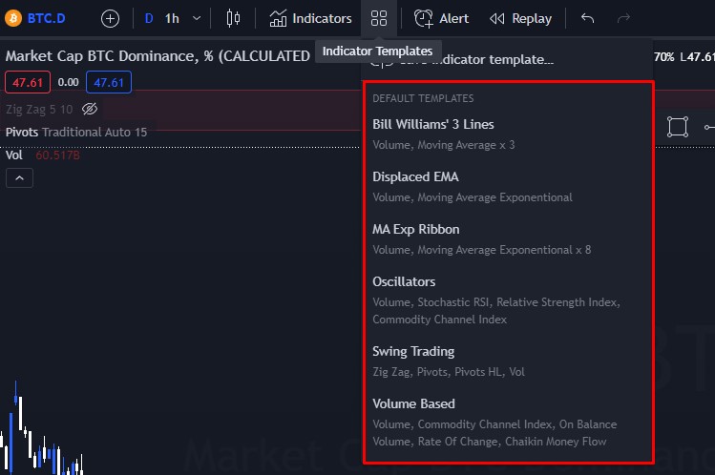715x475 pixels.
Task: Click the square frame icon at right
Action: click(677, 127)
